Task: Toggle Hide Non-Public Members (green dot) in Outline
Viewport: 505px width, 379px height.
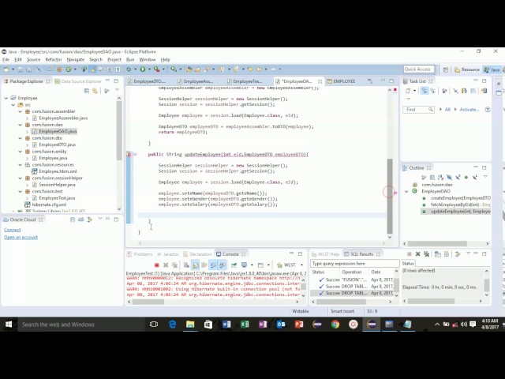Action: [x=466, y=177]
